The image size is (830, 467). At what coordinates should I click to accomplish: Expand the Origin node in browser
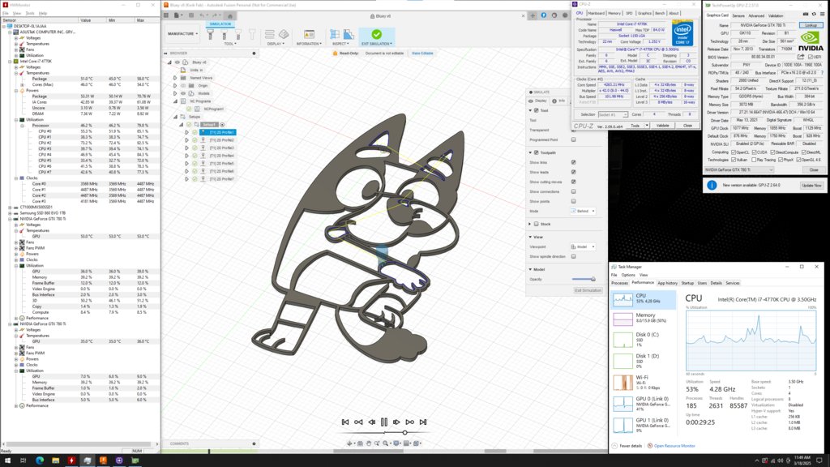(175, 85)
